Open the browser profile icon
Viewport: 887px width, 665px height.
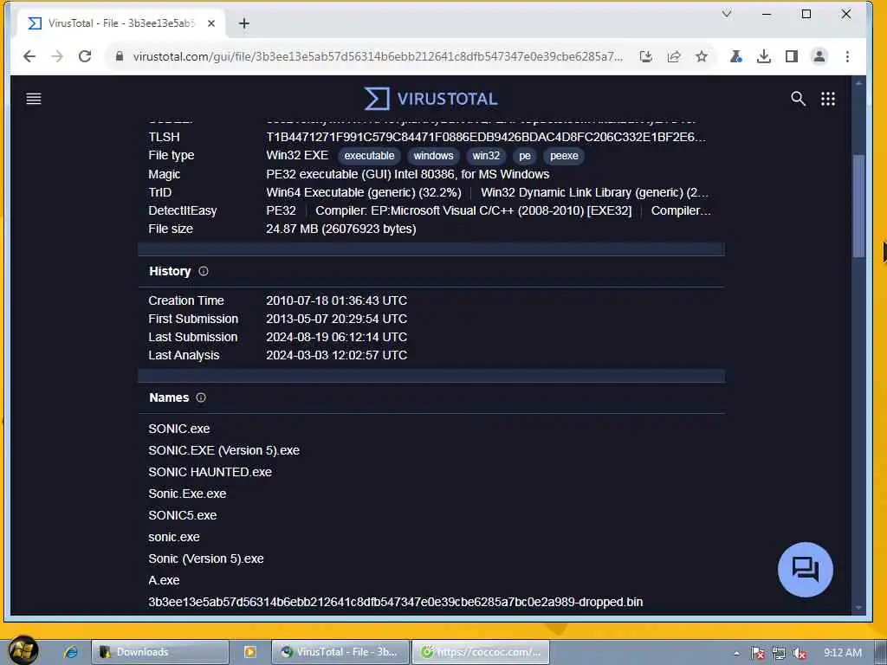(819, 56)
